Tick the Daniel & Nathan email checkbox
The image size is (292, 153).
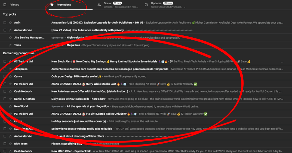[5, 99]
